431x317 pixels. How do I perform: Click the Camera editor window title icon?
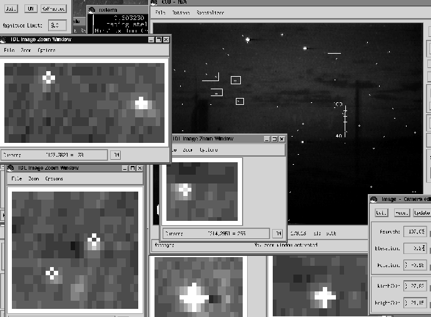(374, 199)
